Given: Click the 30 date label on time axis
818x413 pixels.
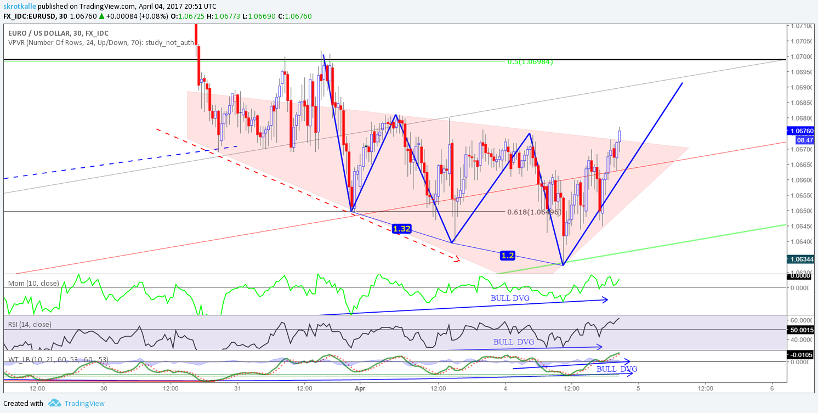Looking at the screenshot, I should [103, 388].
